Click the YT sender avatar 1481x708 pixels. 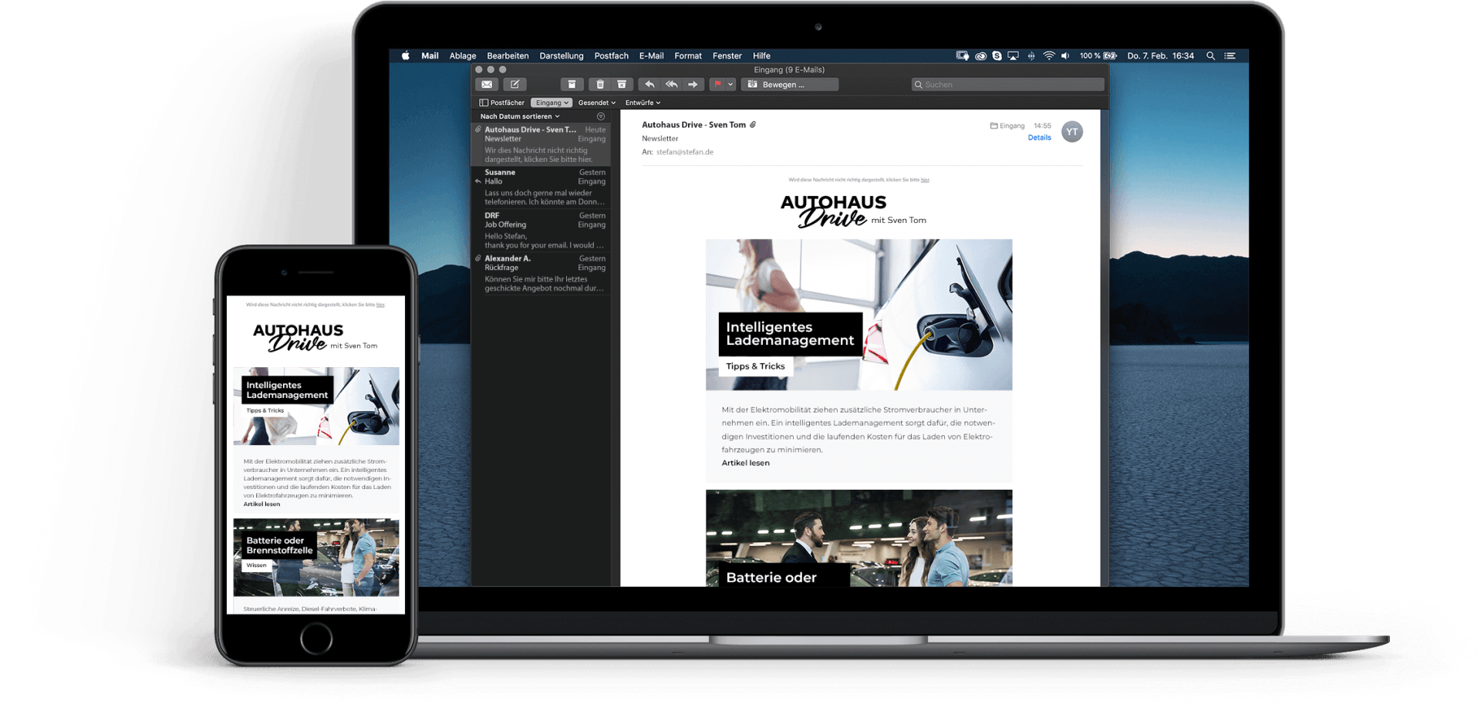click(x=1072, y=132)
